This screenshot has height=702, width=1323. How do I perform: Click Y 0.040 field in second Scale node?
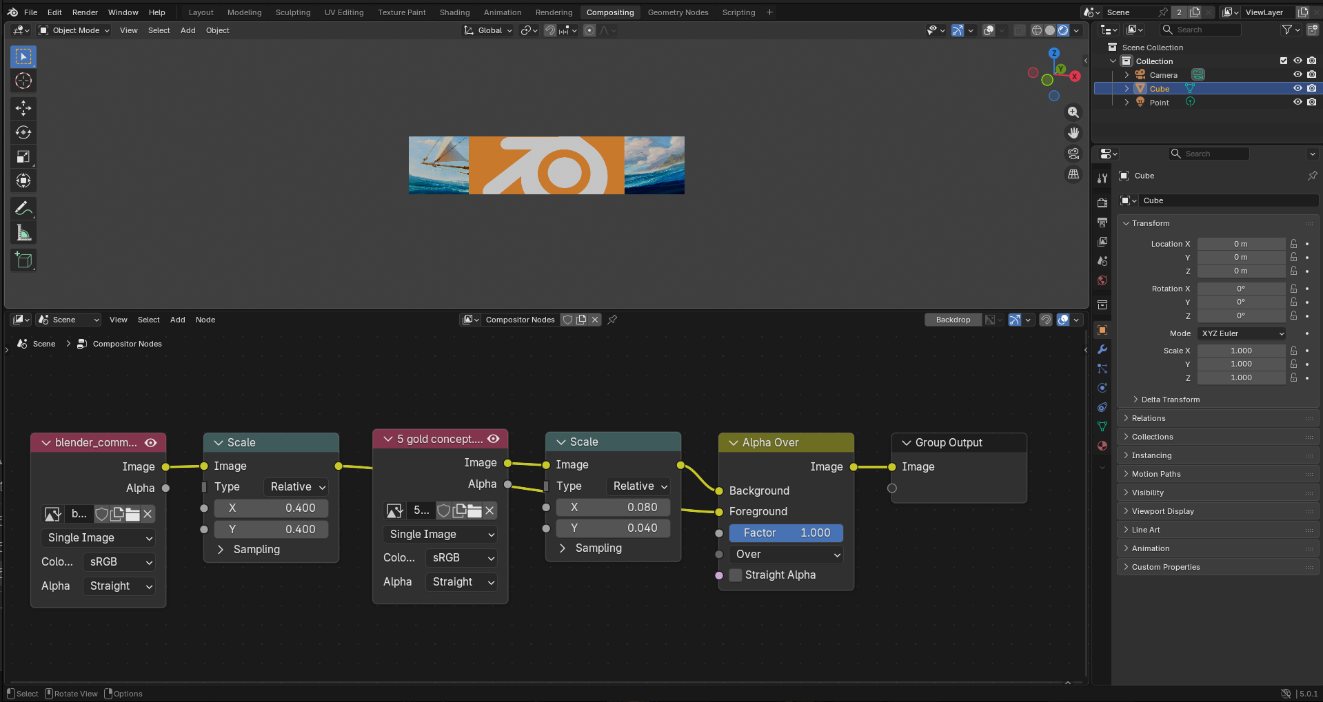614,528
